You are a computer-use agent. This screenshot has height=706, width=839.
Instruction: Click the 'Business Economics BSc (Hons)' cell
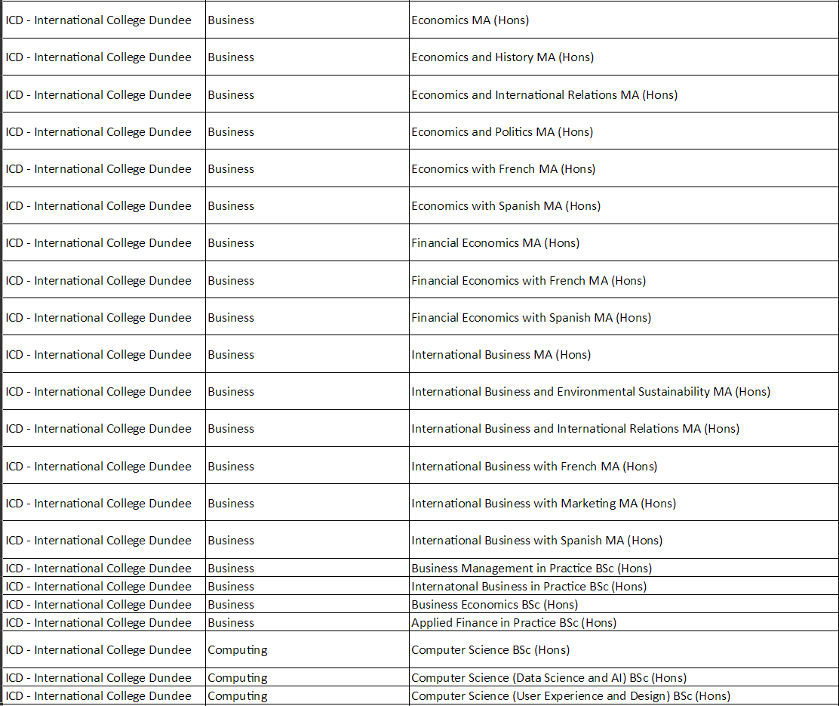pos(624,604)
